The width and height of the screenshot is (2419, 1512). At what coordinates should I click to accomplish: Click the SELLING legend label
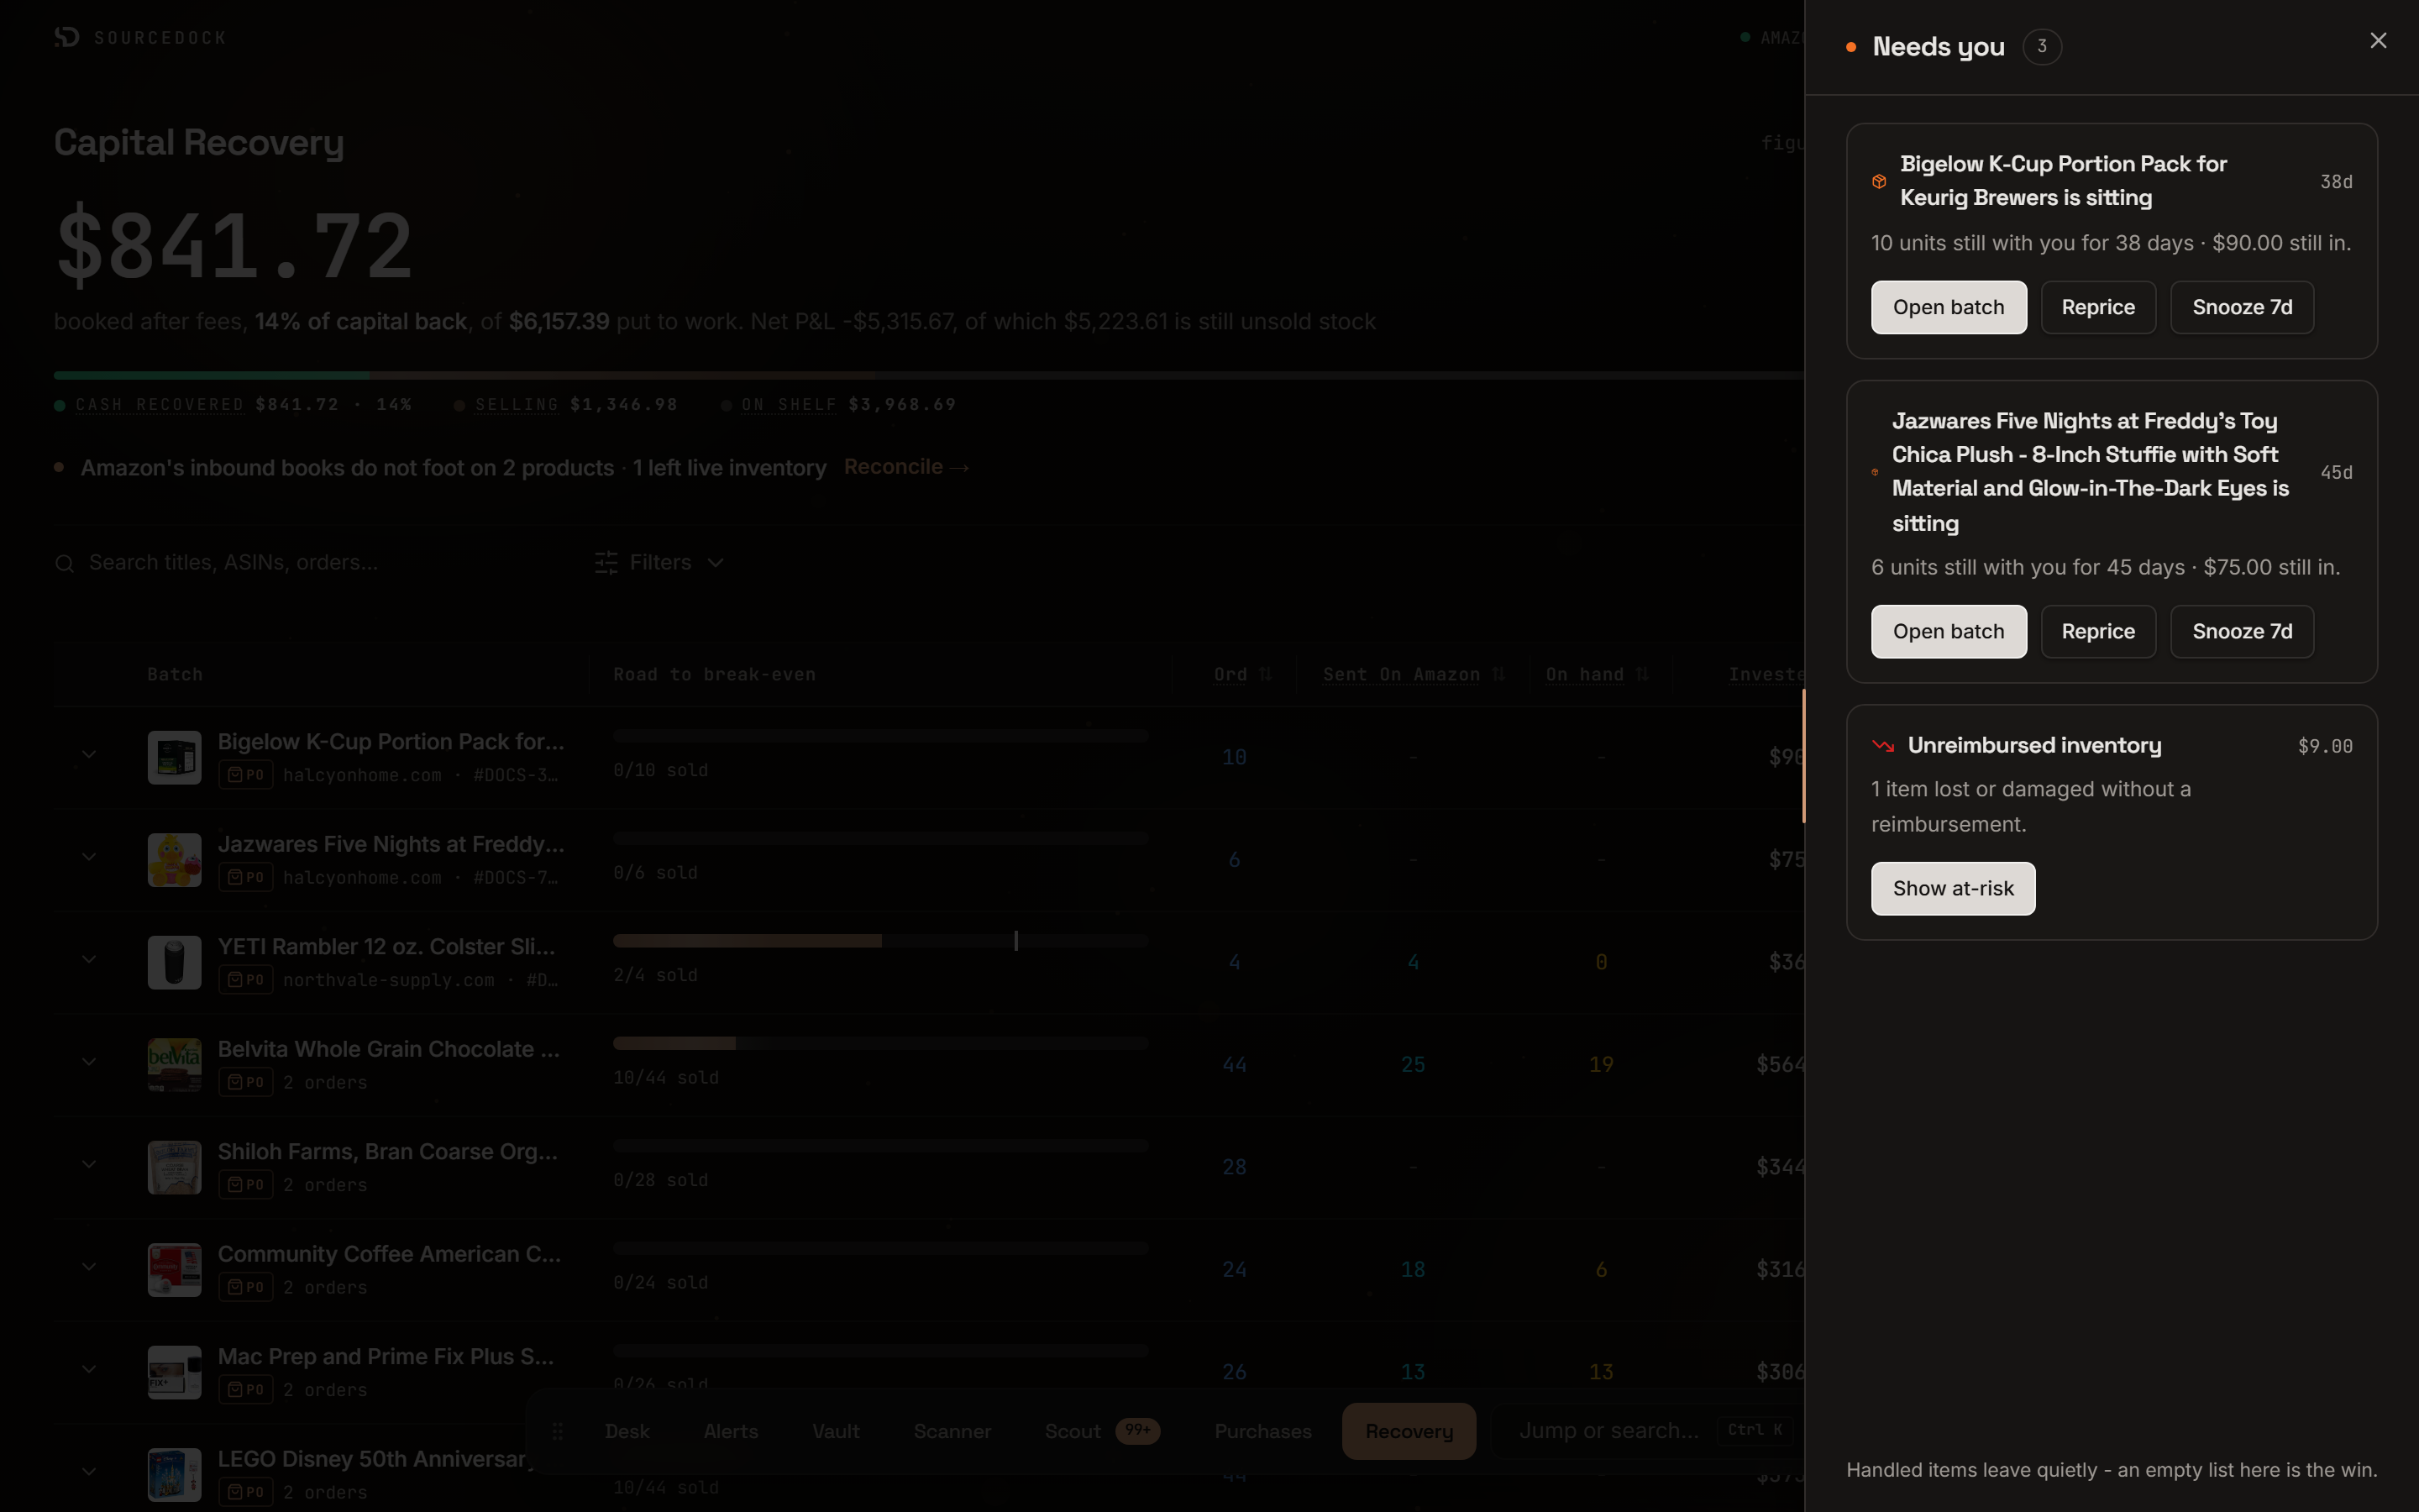[x=517, y=404]
